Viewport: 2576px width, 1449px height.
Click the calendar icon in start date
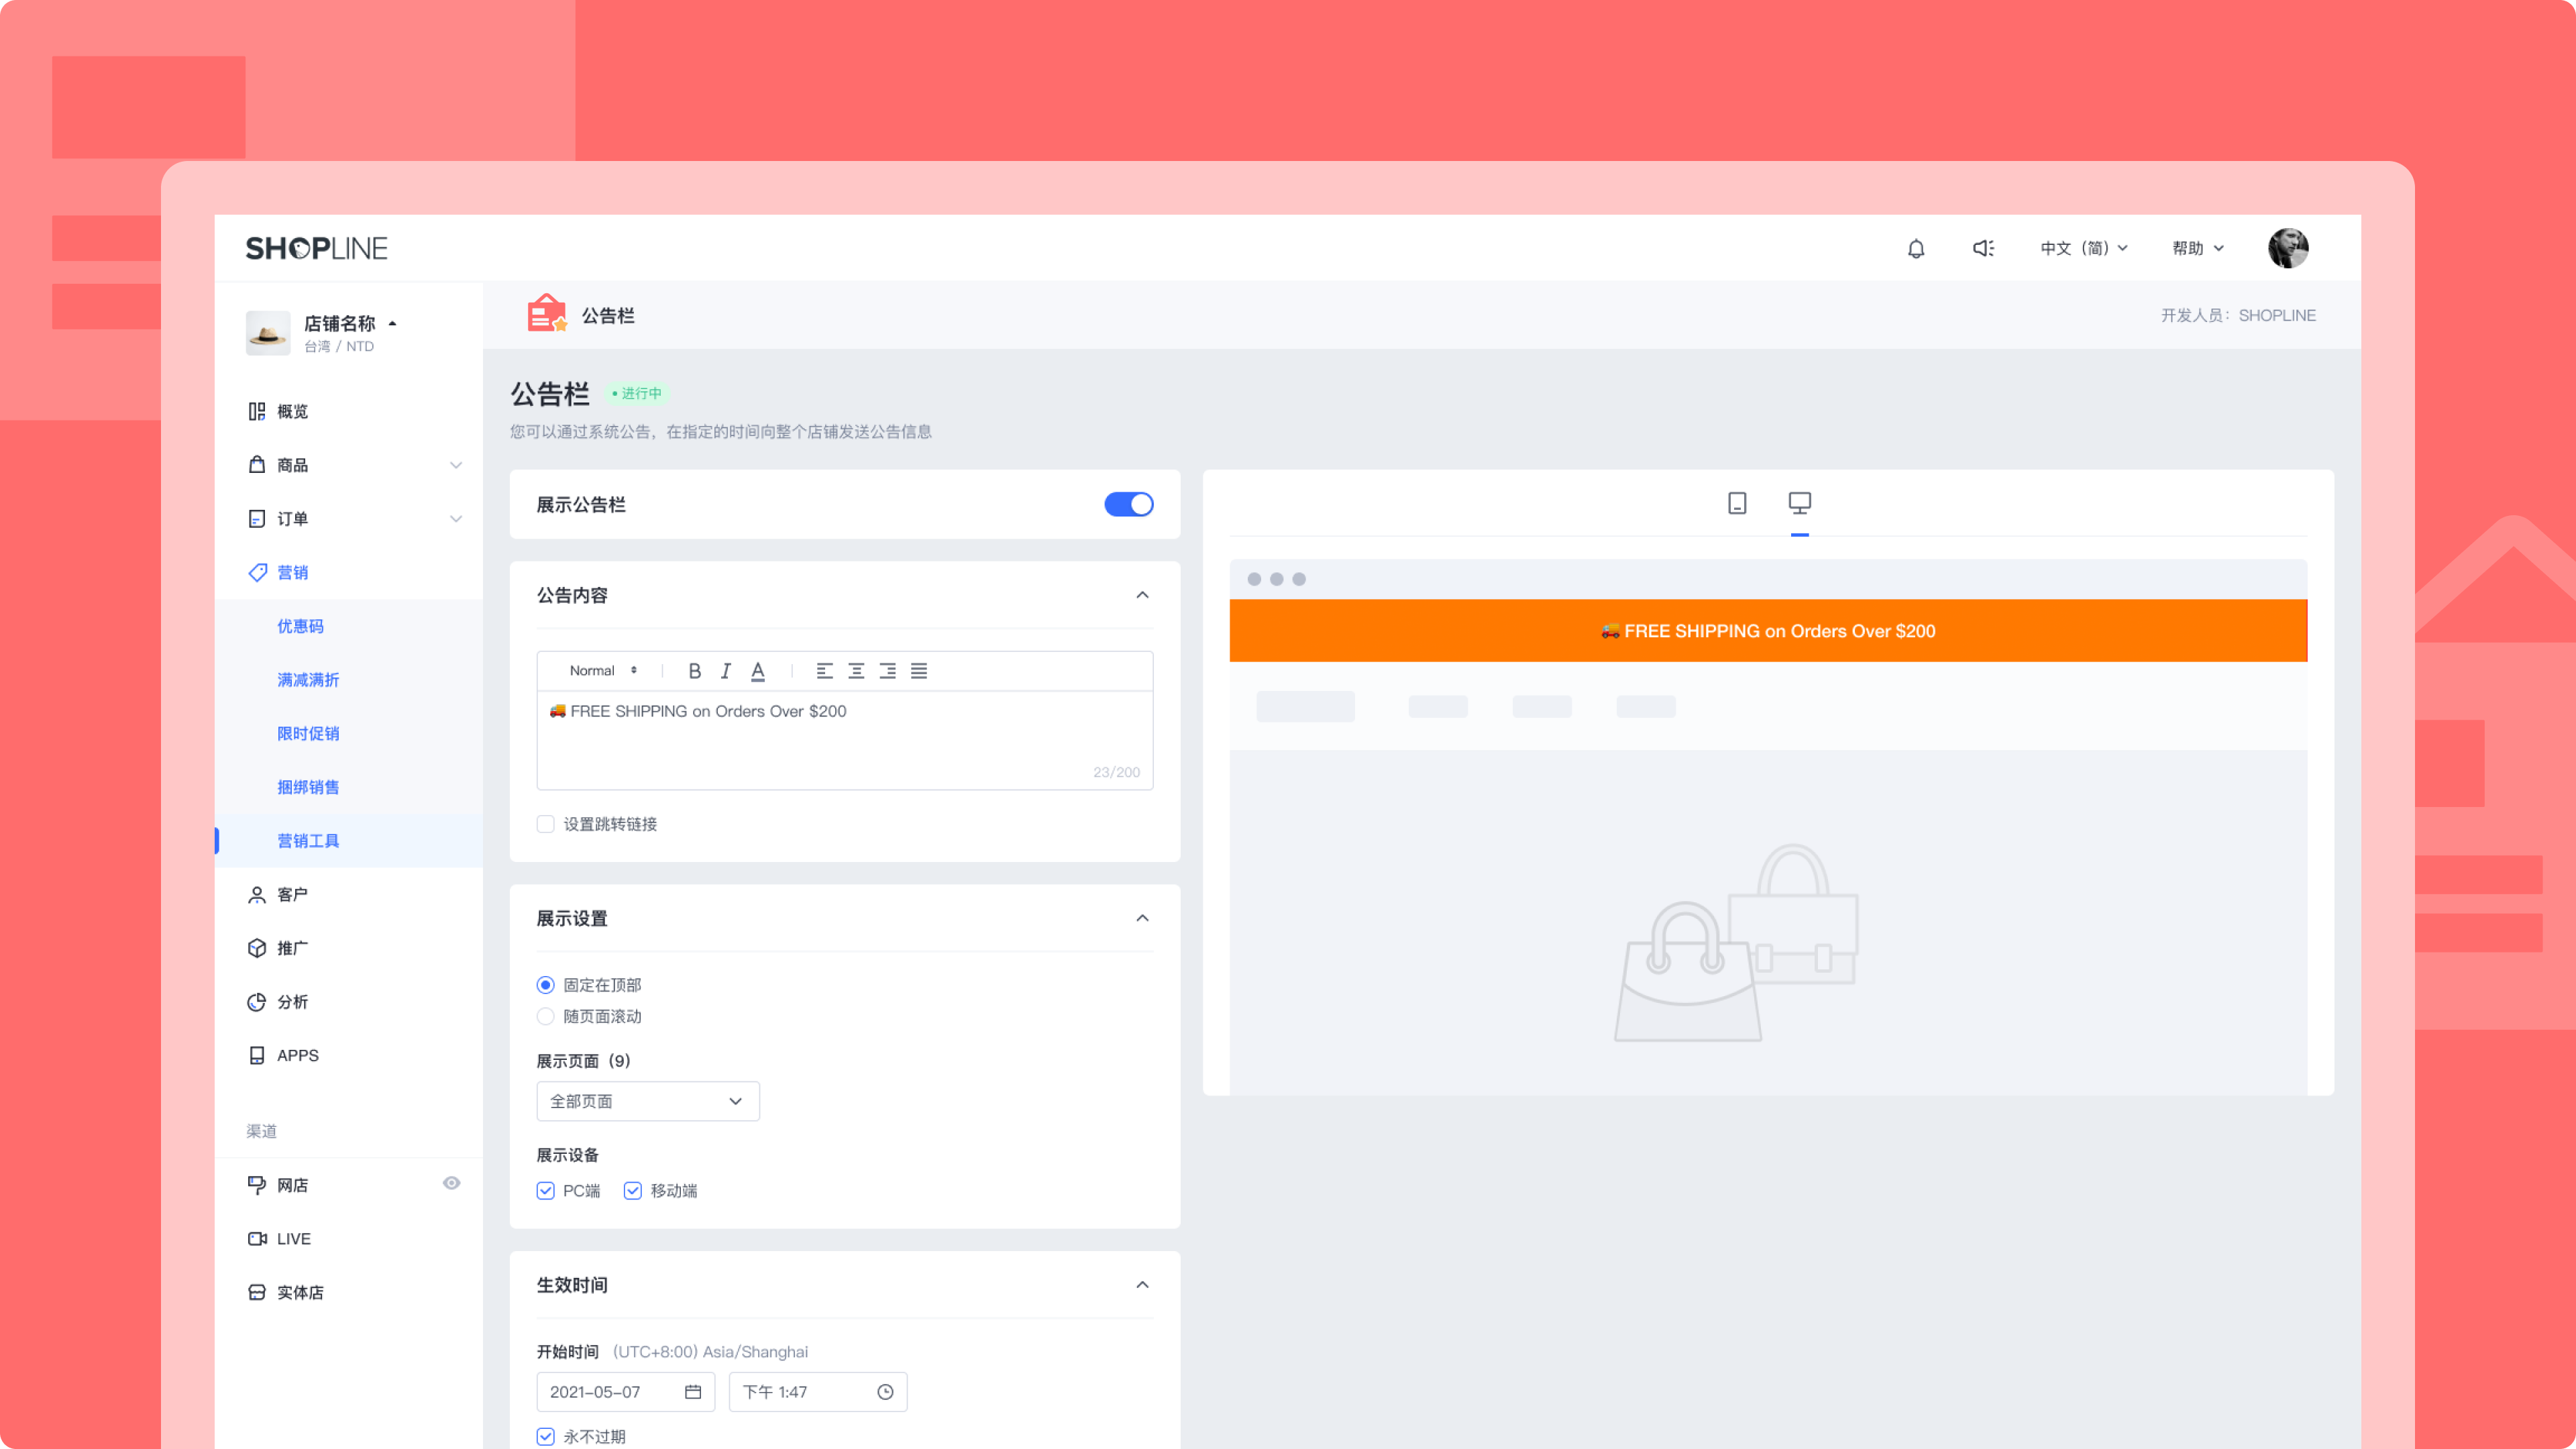[x=693, y=1392]
